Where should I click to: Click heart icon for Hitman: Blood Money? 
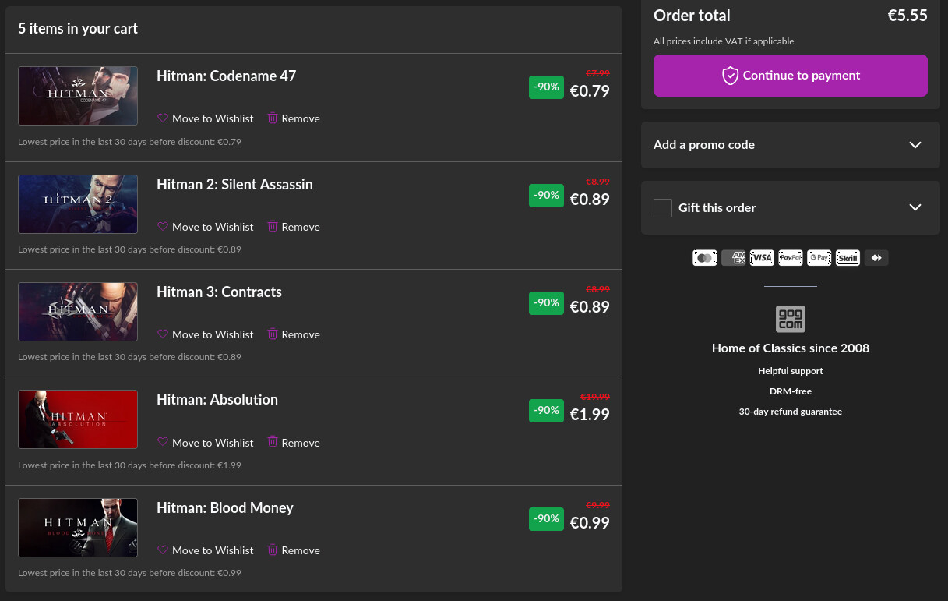pyautogui.click(x=163, y=550)
